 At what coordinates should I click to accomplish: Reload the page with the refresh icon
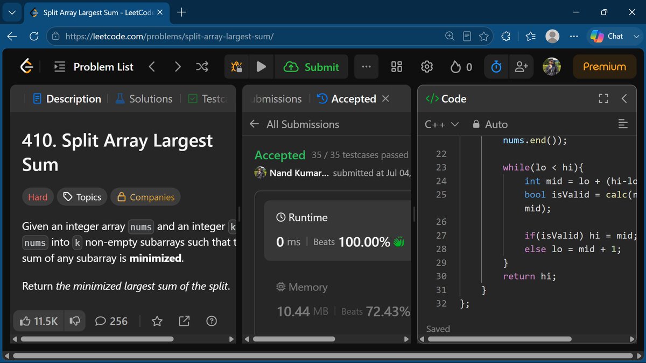click(33, 36)
